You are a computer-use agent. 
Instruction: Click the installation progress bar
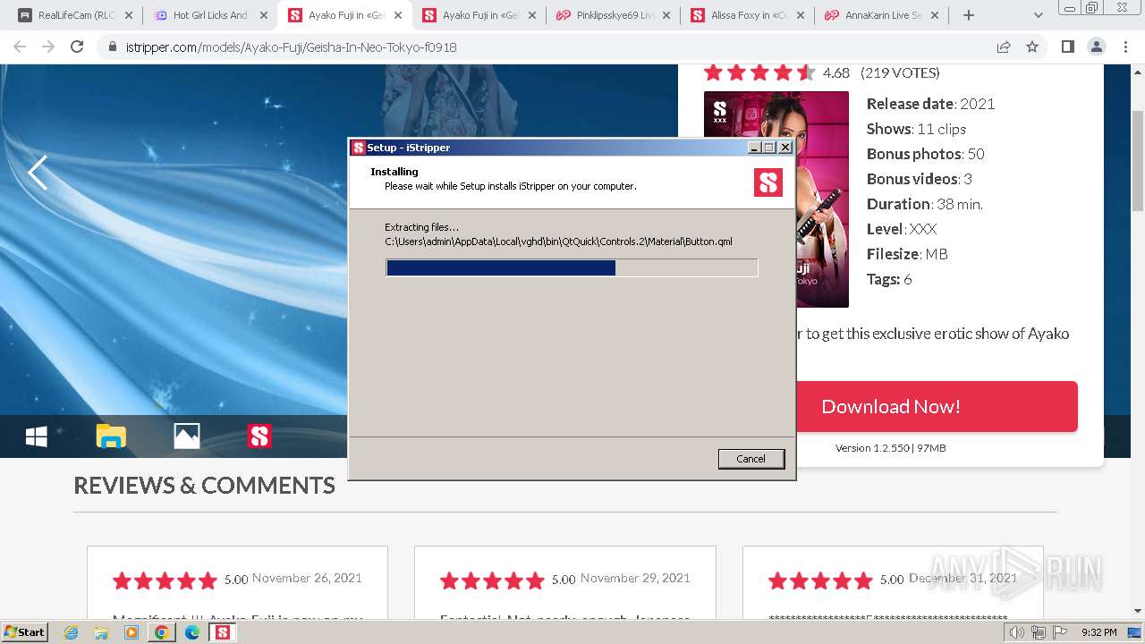click(x=572, y=267)
